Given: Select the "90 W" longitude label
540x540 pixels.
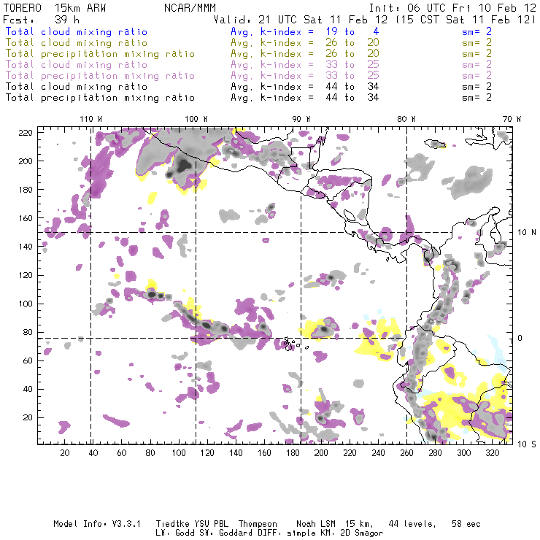Looking at the screenshot, I should click(x=301, y=119).
